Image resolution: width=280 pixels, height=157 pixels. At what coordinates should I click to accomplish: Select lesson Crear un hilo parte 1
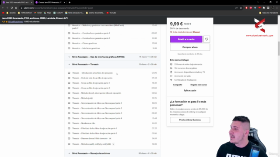click(91, 83)
